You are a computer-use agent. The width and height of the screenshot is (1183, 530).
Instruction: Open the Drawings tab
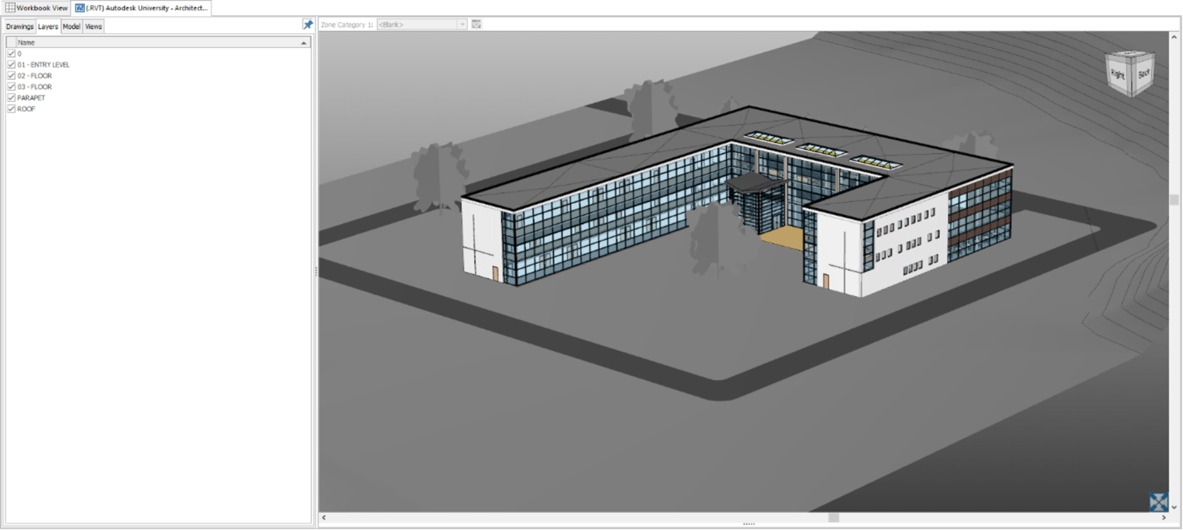(19, 26)
